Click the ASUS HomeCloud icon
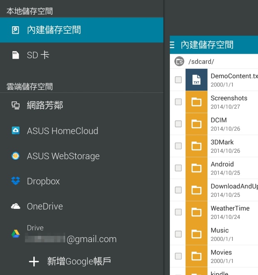 point(16,131)
